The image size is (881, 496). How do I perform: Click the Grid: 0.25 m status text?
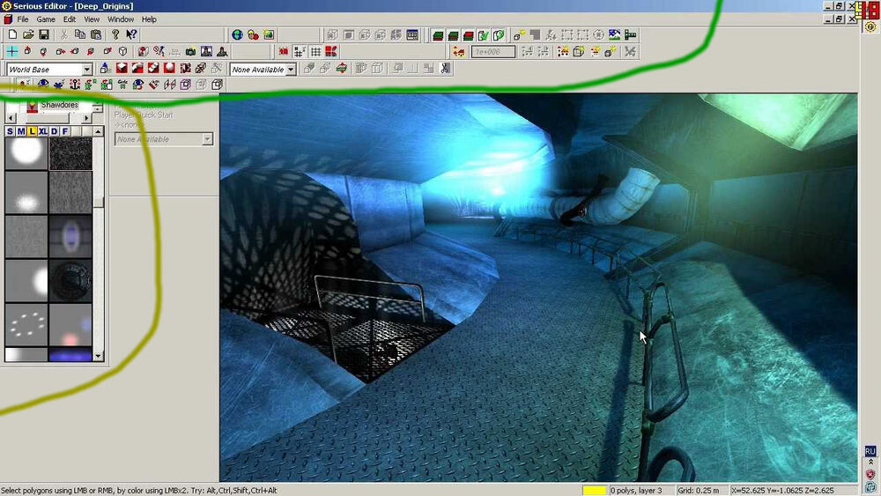point(699,491)
